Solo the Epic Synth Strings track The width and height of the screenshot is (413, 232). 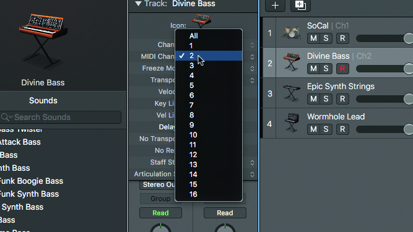coord(326,99)
